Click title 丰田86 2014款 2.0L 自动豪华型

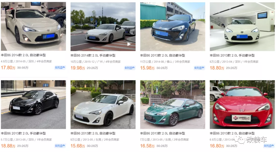point(23,55)
